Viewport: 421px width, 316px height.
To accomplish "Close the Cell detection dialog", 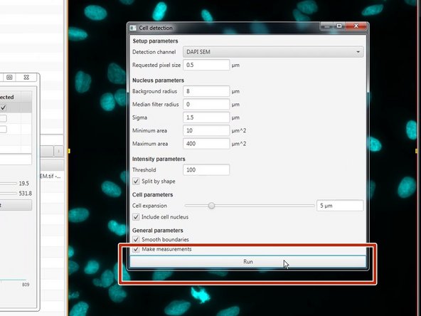I will tap(356, 26).
